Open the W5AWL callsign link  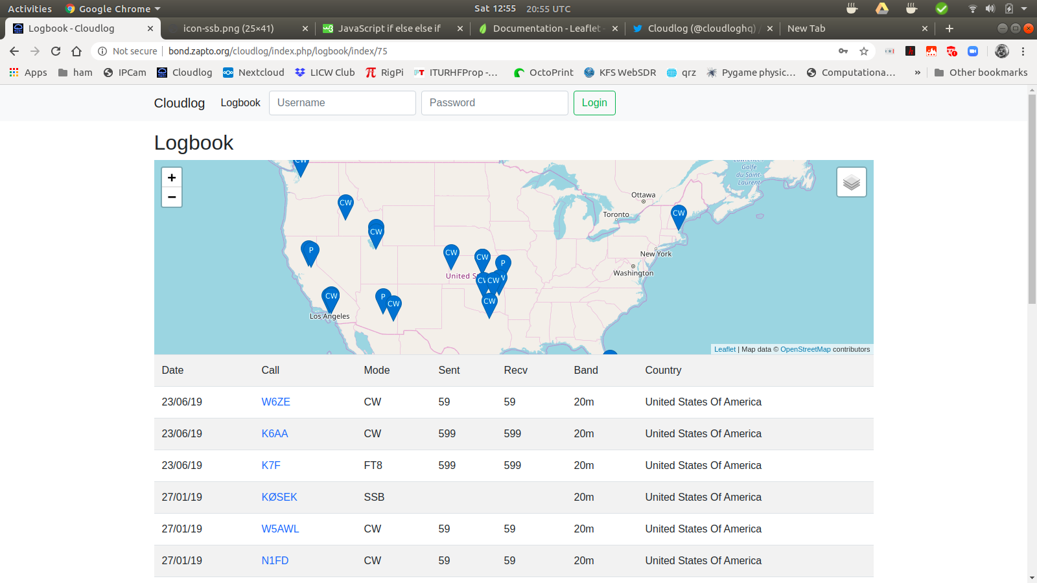[280, 529]
